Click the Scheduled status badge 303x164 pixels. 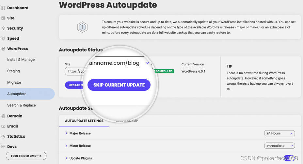point(164,71)
